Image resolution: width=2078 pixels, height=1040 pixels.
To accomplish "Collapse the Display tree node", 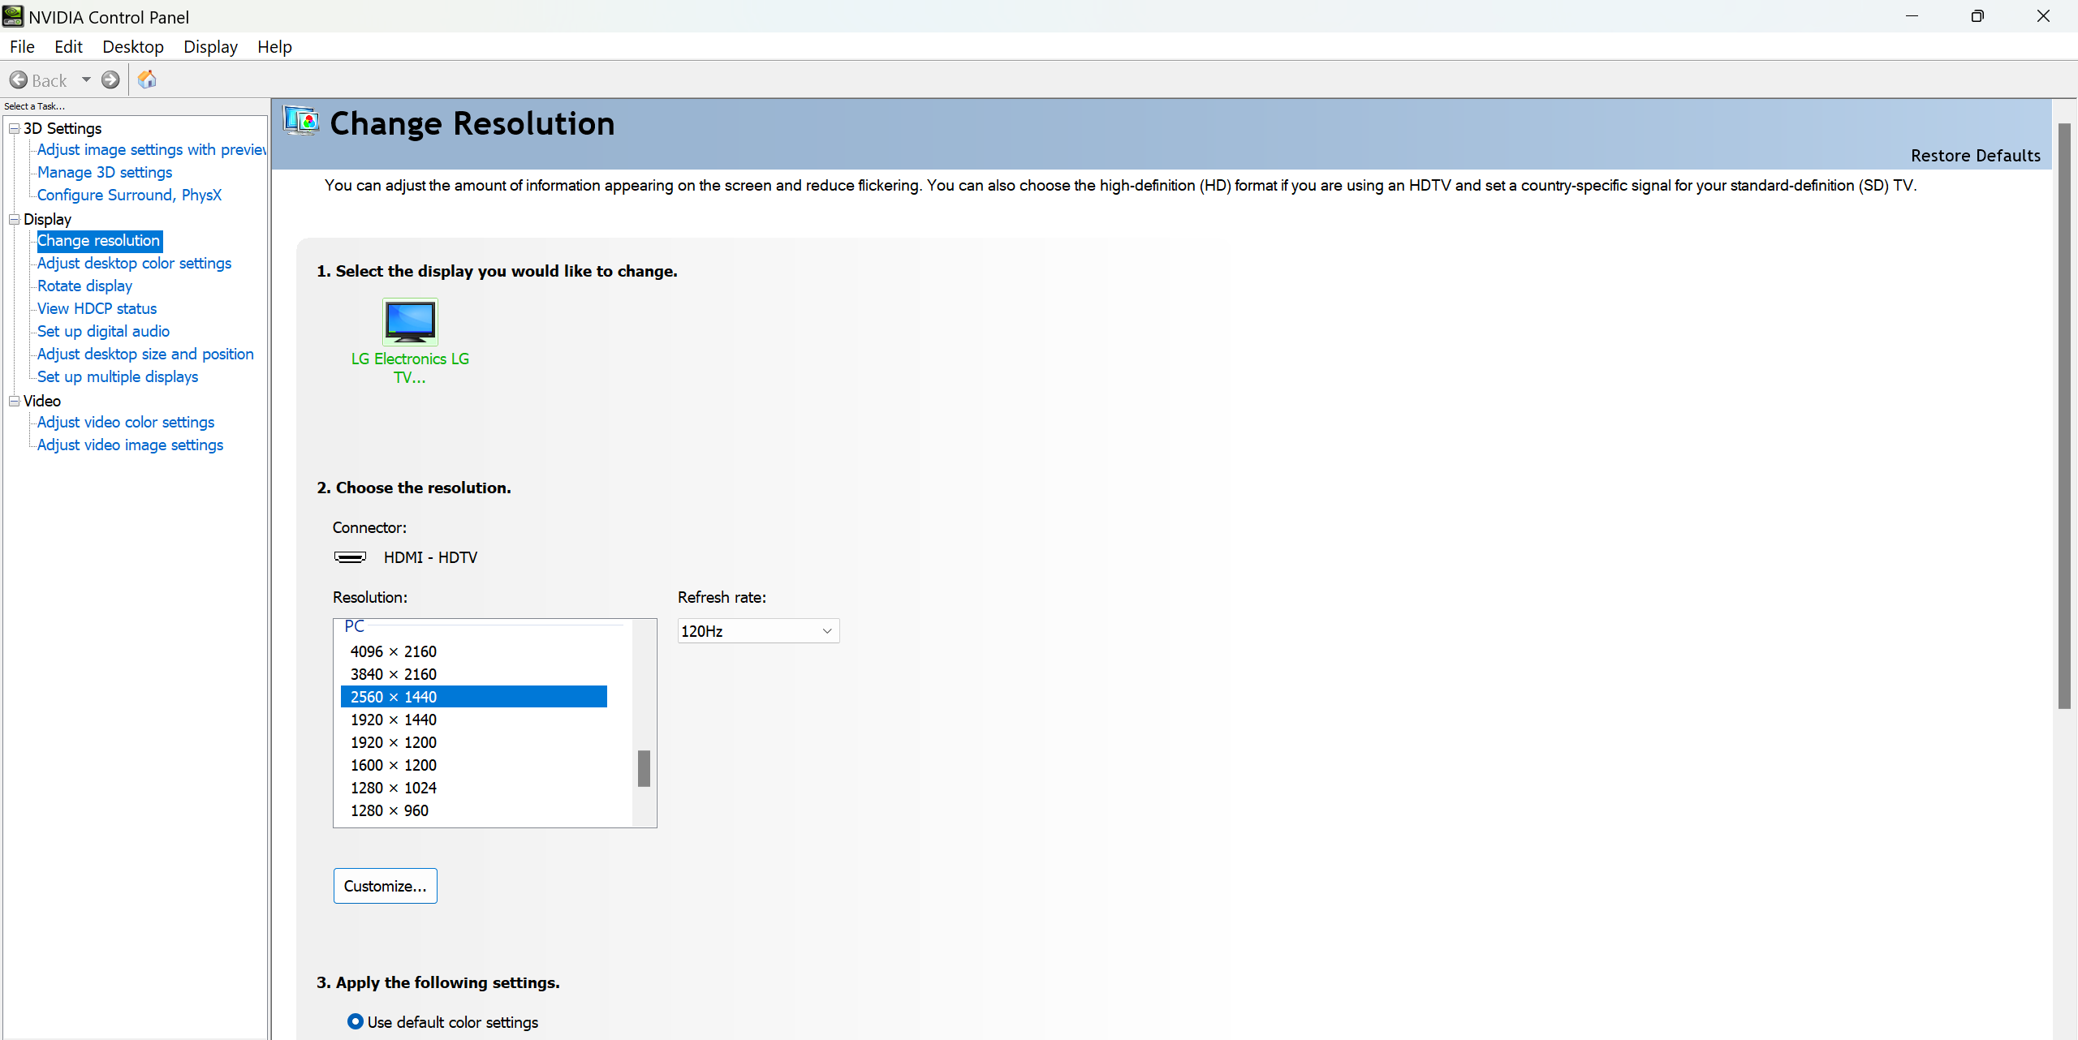I will (x=14, y=219).
